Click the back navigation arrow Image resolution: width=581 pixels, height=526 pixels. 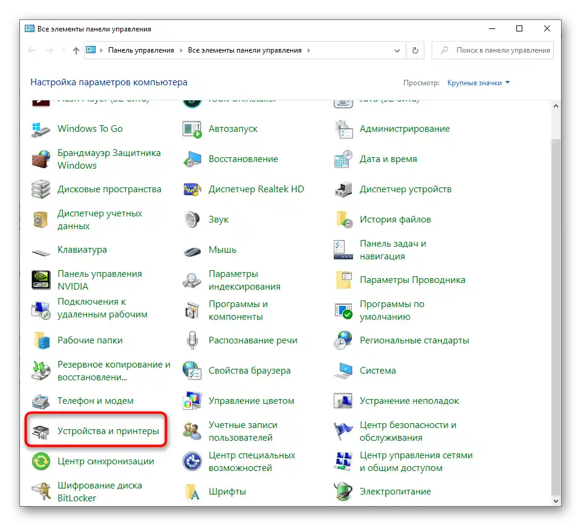[31, 50]
